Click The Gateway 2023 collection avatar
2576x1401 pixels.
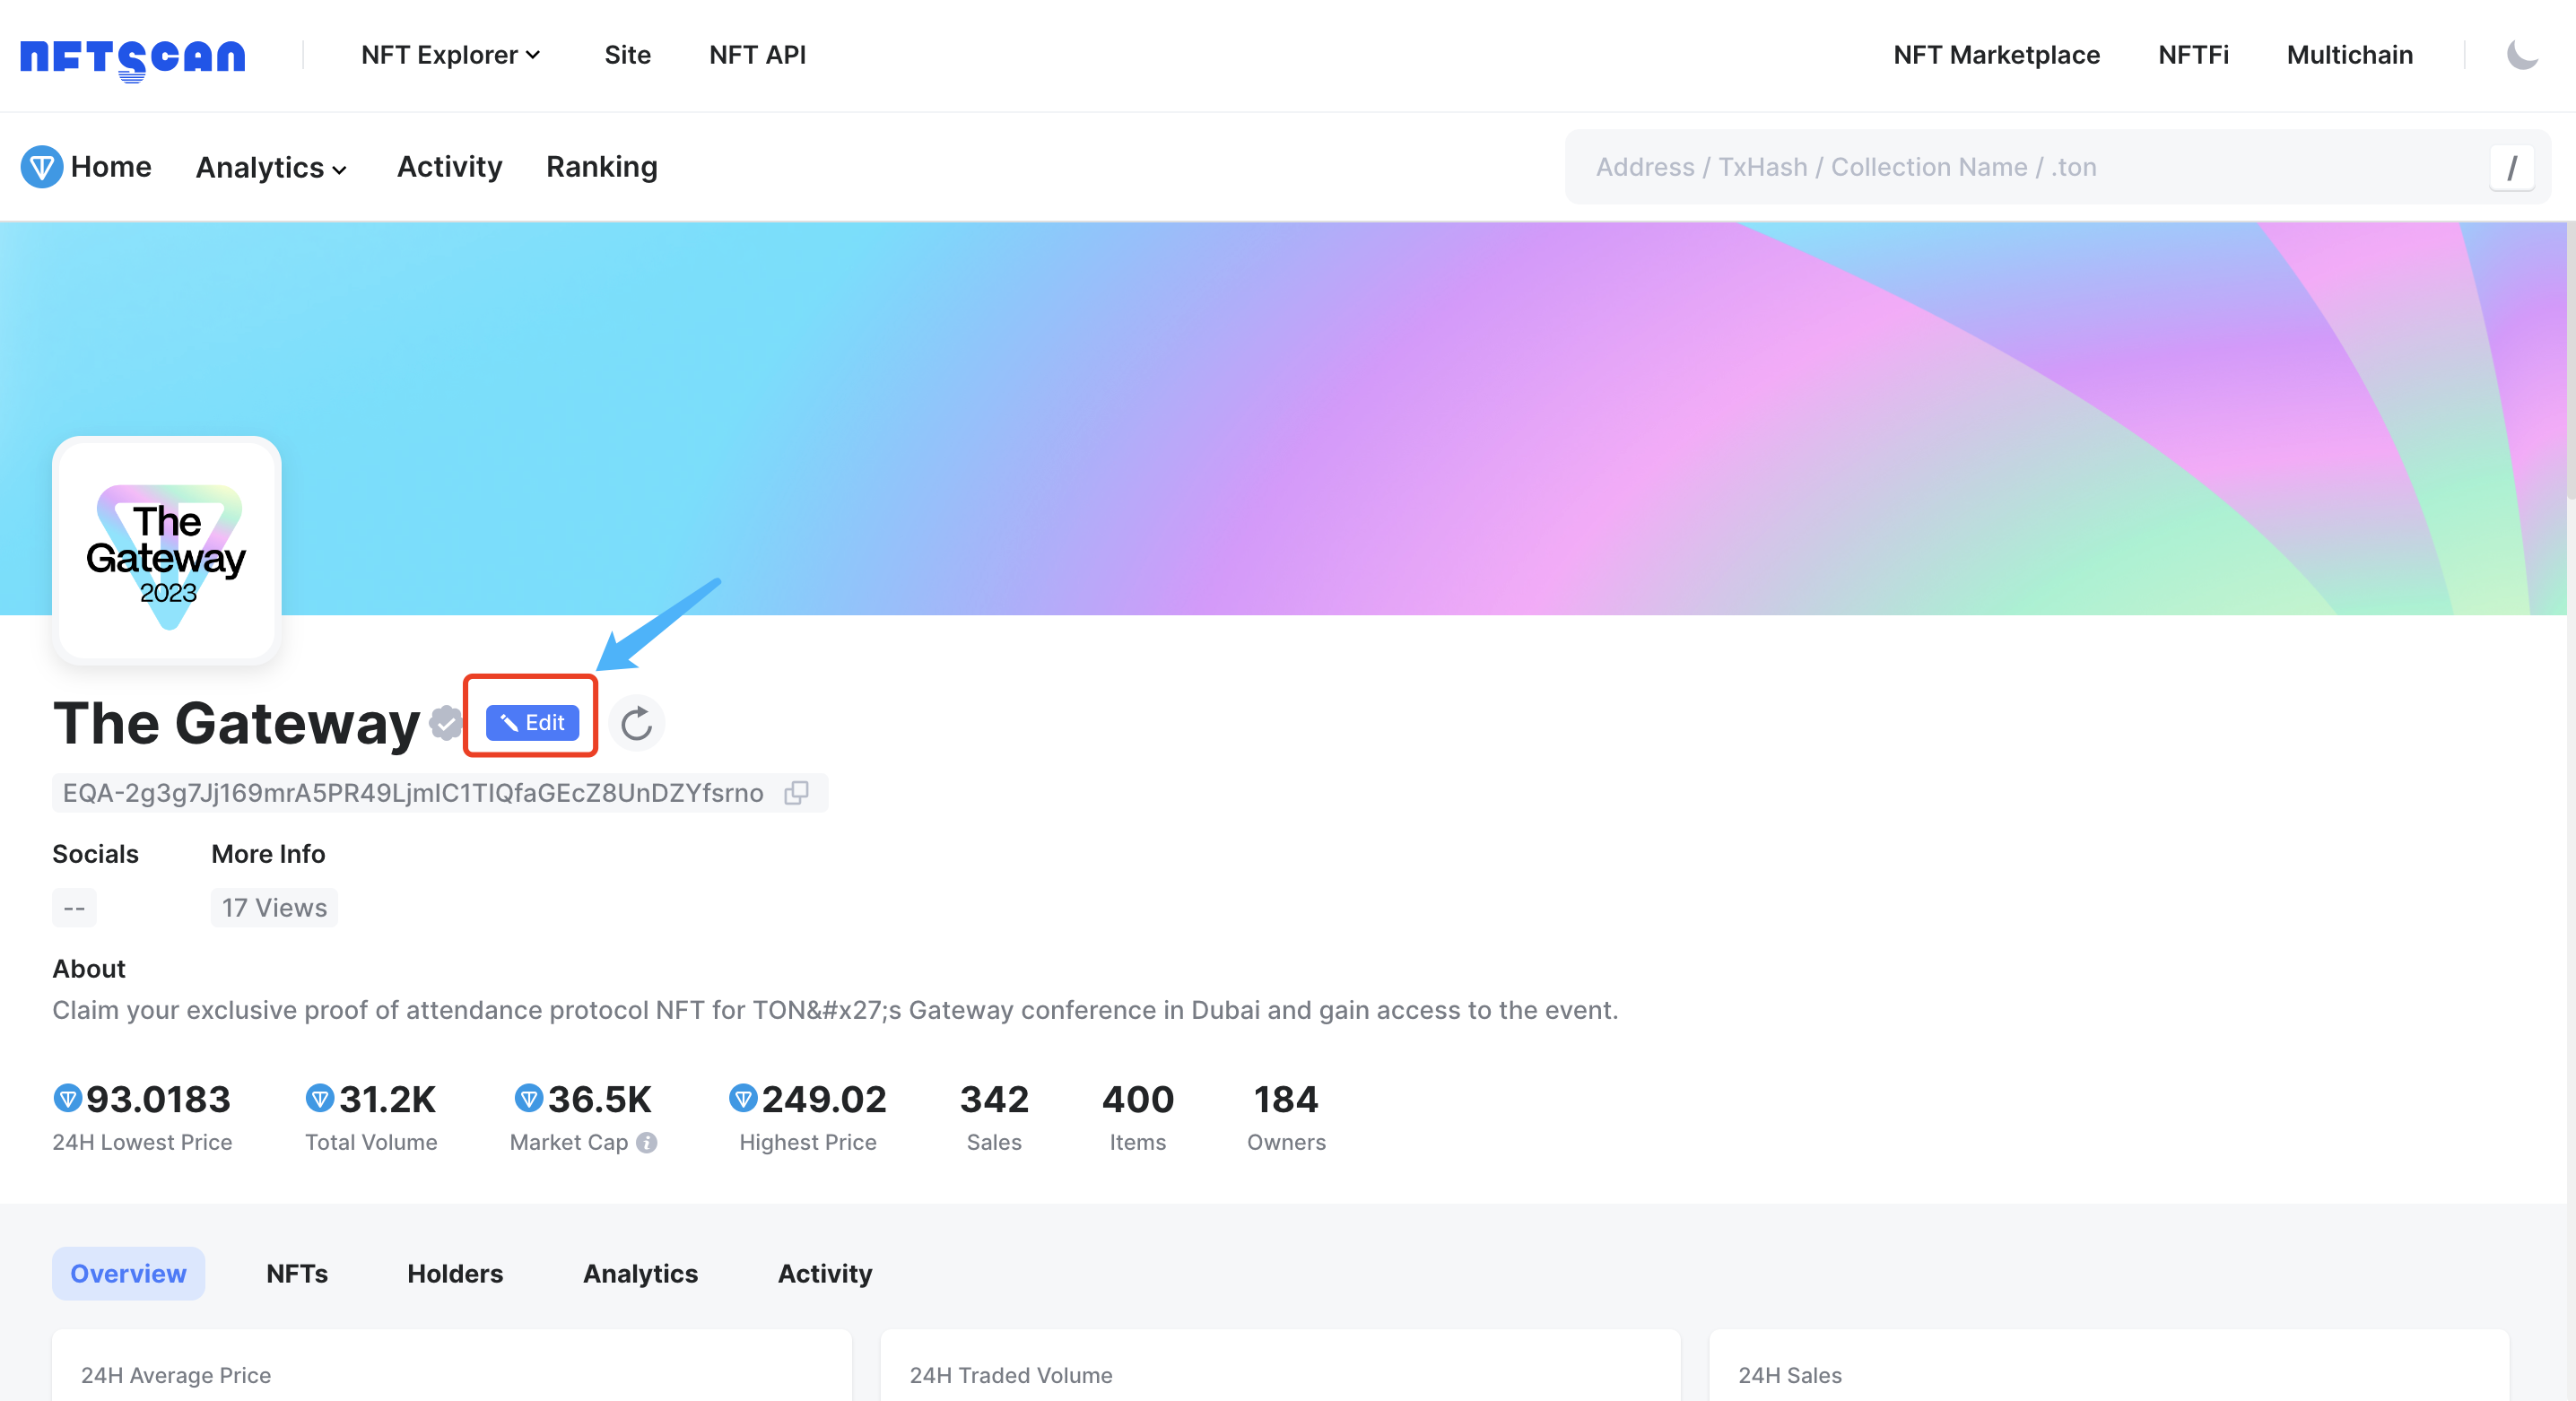[167, 551]
